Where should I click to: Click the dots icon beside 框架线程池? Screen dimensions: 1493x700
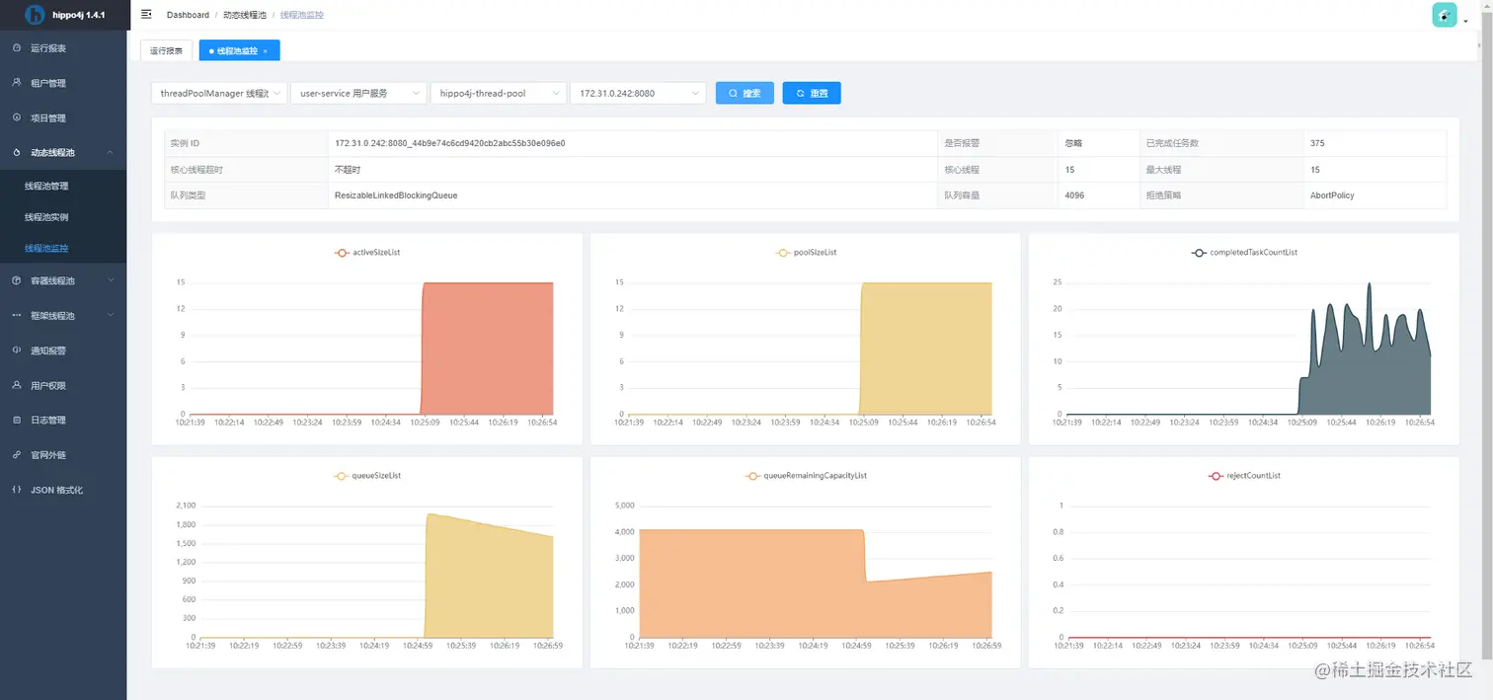(17, 316)
